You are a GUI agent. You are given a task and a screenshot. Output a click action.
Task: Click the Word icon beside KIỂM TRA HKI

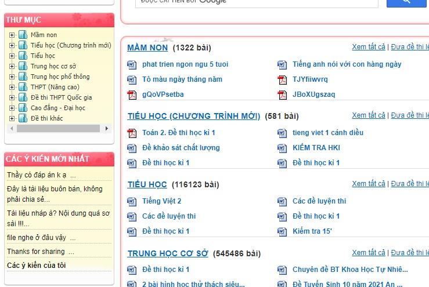click(282, 148)
